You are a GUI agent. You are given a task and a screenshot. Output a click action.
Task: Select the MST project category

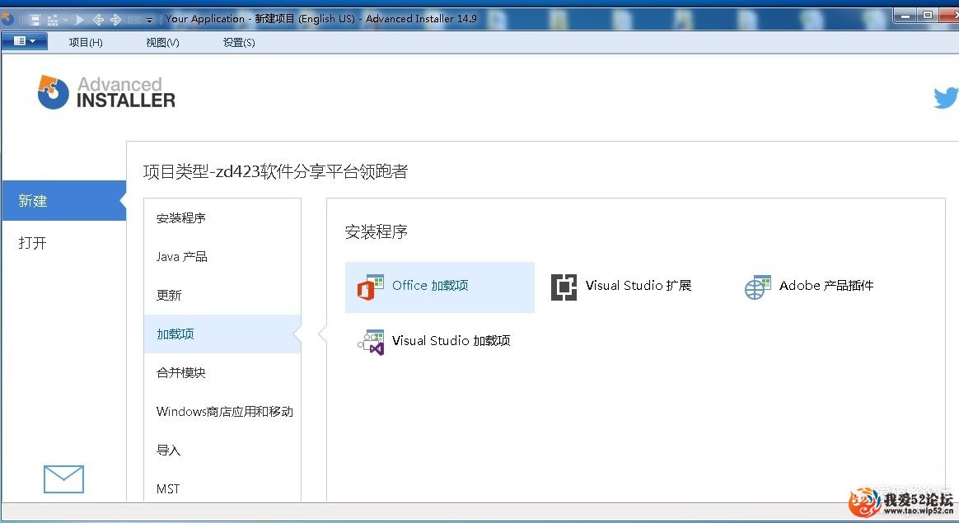pyautogui.click(x=222, y=488)
